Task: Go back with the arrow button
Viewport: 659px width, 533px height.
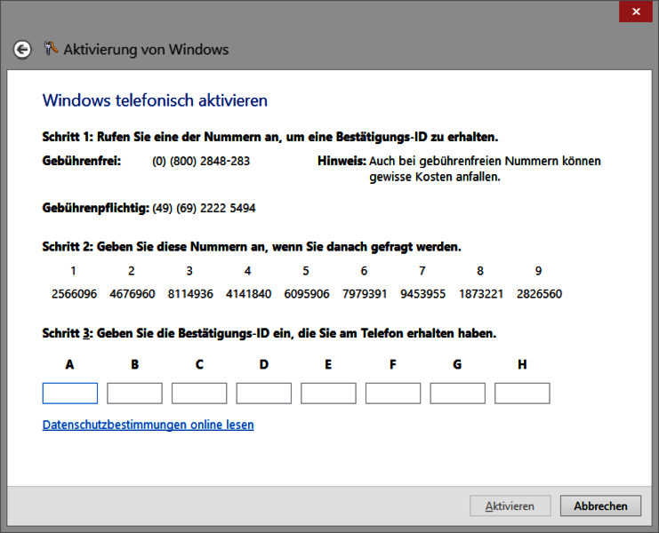Action: point(22,50)
